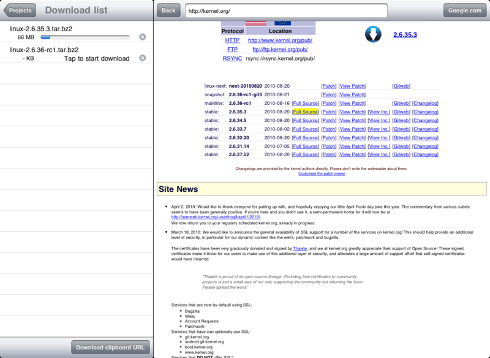
Task: Open Changelog for stable 2.6.31.14
Action: [x=425, y=147]
